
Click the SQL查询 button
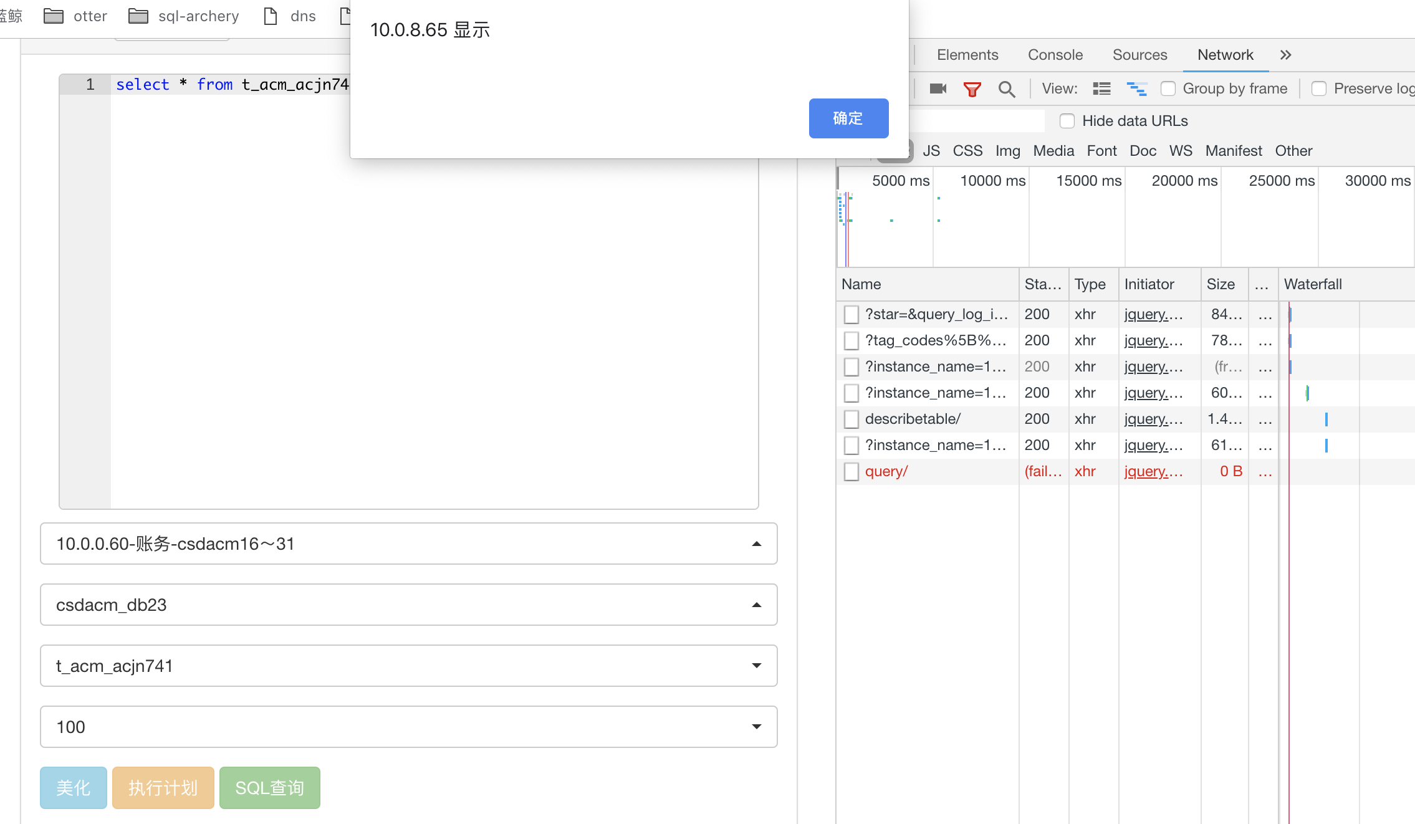(269, 787)
